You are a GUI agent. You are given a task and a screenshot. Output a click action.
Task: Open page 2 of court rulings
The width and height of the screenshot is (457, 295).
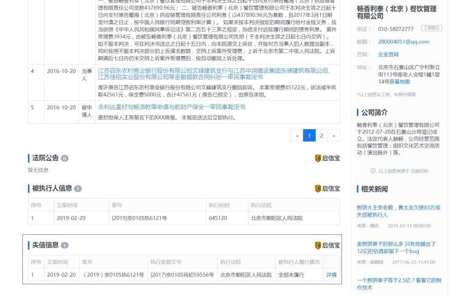click(322, 136)
